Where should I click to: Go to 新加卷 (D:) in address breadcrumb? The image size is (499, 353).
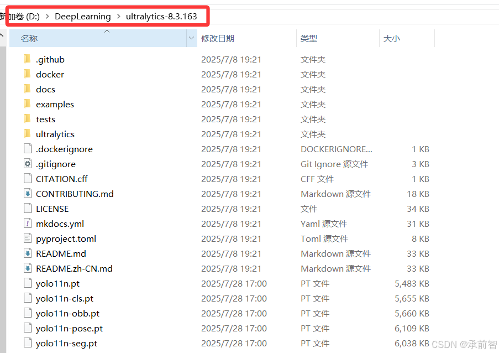[x=20, y=16]
